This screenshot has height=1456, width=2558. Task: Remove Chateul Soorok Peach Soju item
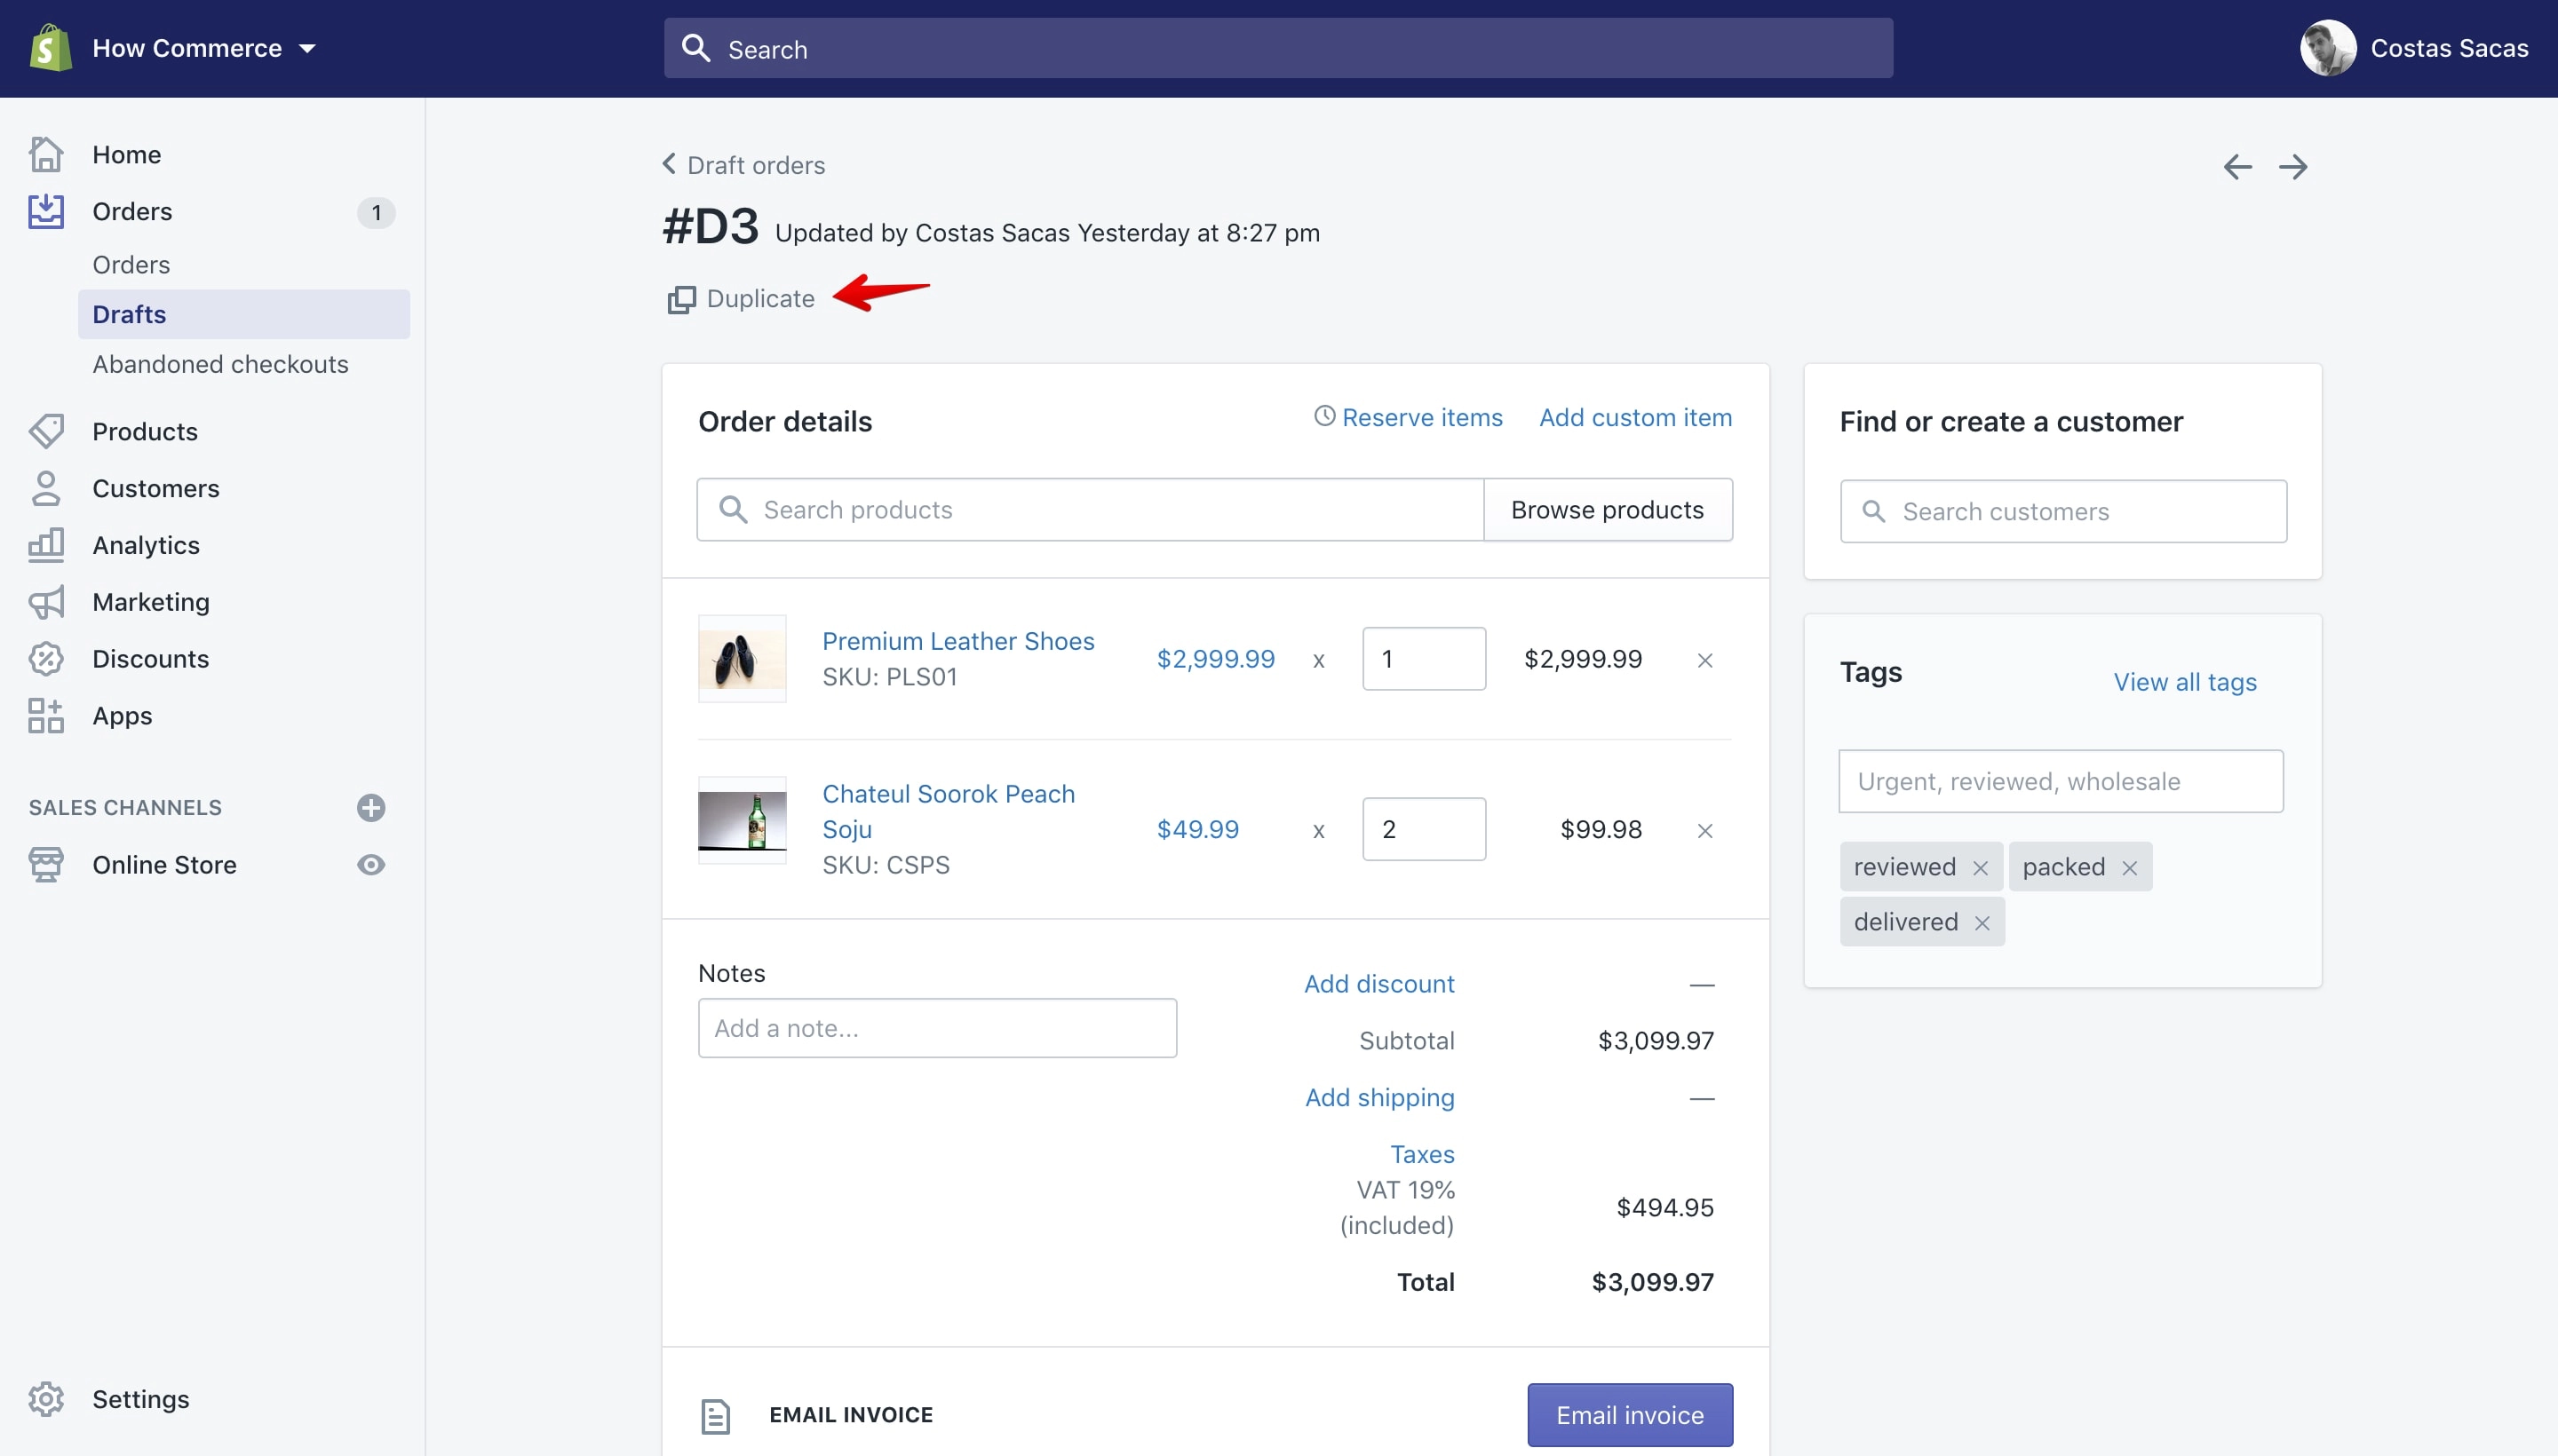pos(1704,830)
